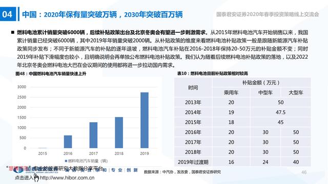The height and width of the screenshot is (184, 328).
Task: Select the 大型车 column header
Action: [x=296, y=93]
